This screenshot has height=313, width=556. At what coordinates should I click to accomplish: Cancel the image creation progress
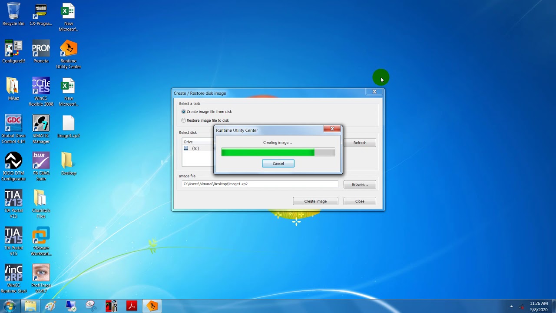coord(278,163)
